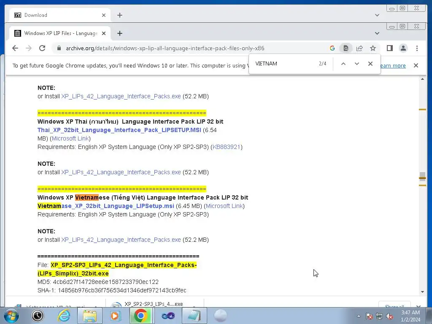Click the forward navigation arrow
Image resolution: width=432 pixels, height=324 pixels.
pos(29,48)
